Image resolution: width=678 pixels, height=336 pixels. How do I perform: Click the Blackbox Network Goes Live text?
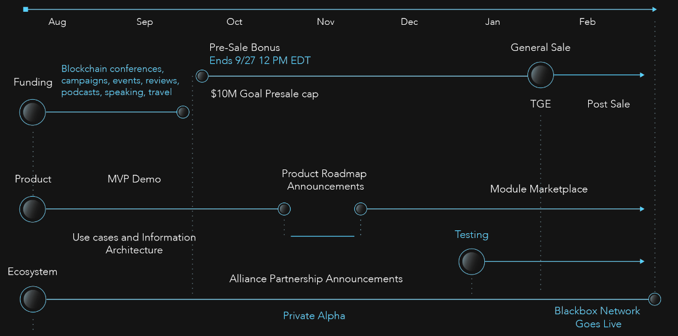[x=597, y=317]
